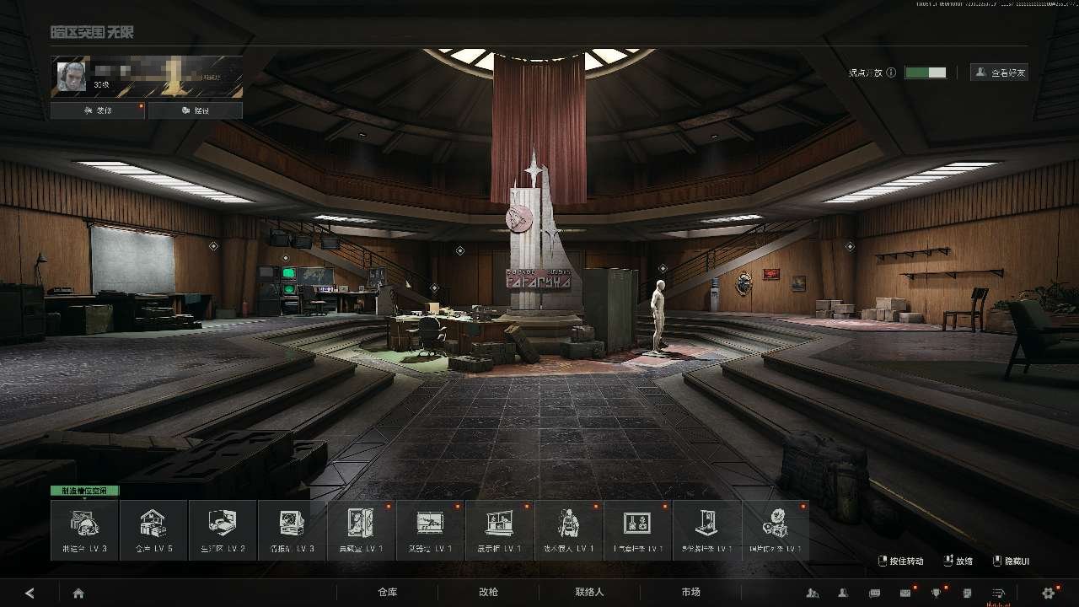Open the display cabinet tile
Viewport: 1079px width, 607px height.
(500, 530)
